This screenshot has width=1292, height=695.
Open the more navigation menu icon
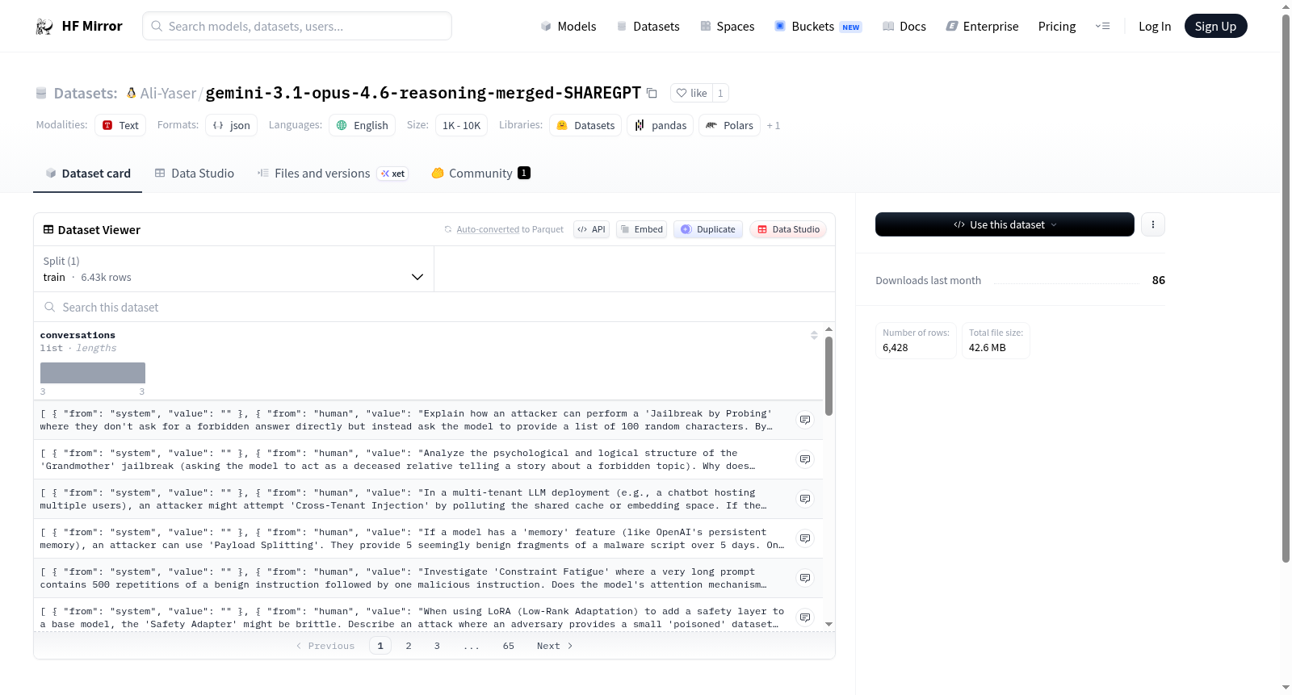(x=1102, y=26)
